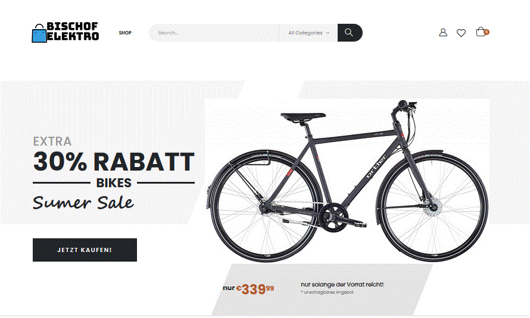530x318 pixels.
Task: Click the BIKES banner heading
Action: tap(114, 182)
